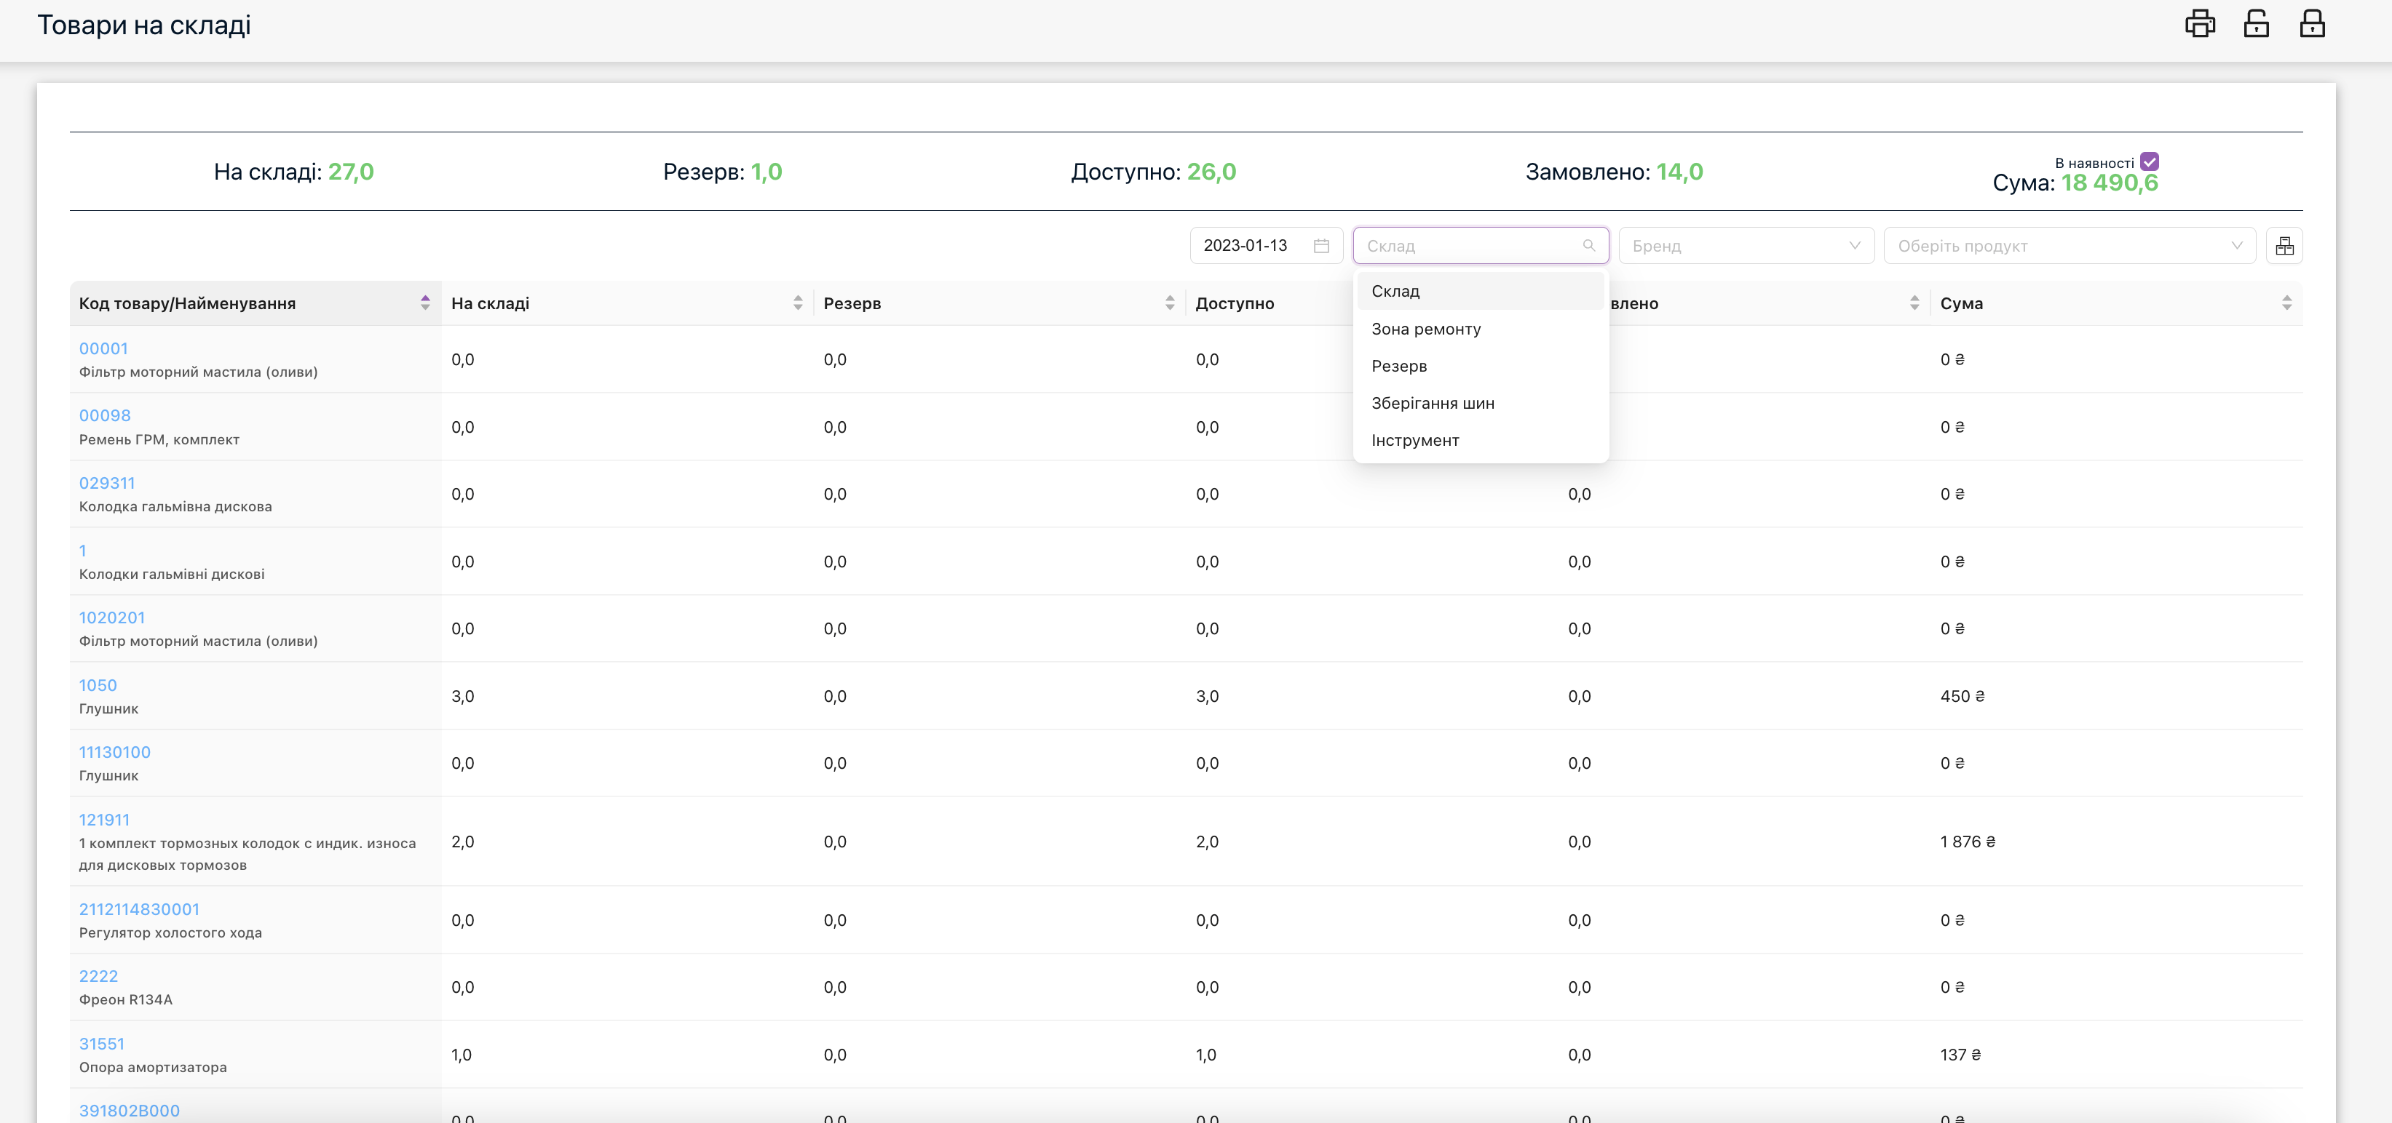
Task: Pick Інструмент in the dropdown list
Action: [1414, 440]
